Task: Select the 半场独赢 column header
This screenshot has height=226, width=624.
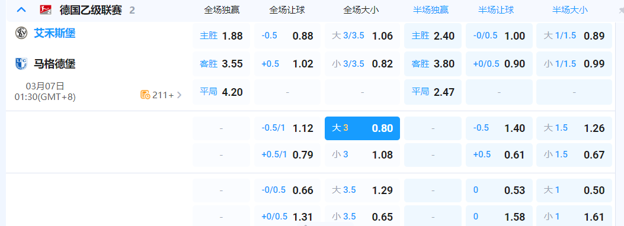Action: coord(431,10)
